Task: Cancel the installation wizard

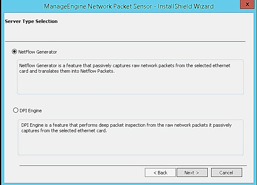Action: [x=226, y=173]
